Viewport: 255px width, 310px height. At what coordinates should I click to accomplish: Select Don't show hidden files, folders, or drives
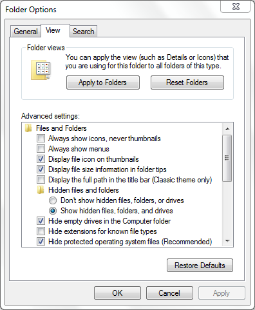[53, 200]
